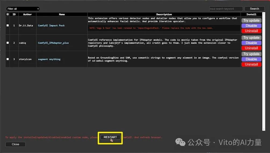
Task: Disable the segment anything extension
Action: tap(251, 59)
